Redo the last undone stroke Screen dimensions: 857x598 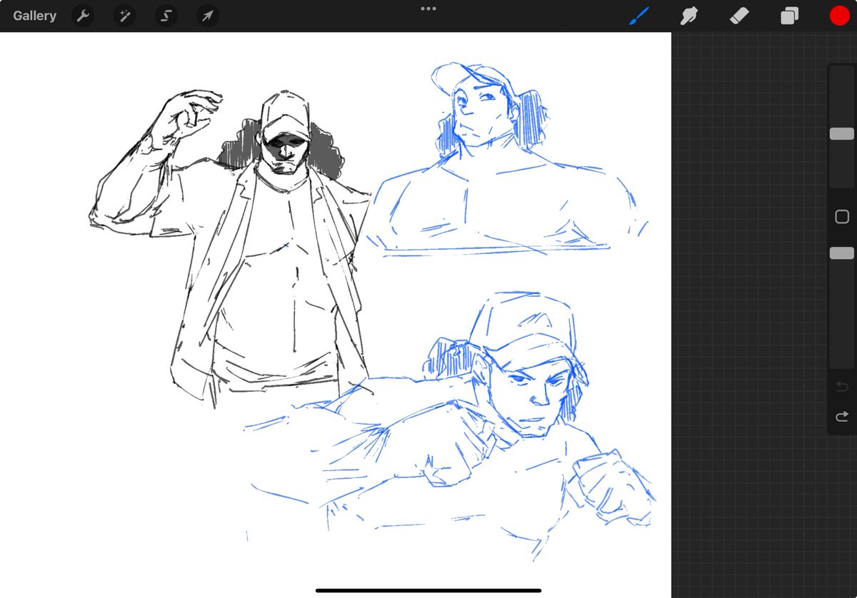[842, 416]
